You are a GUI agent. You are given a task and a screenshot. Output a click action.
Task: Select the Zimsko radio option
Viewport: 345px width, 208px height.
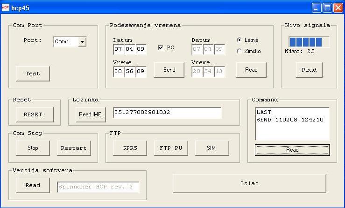pyautogui.click(x=239, y=51)
